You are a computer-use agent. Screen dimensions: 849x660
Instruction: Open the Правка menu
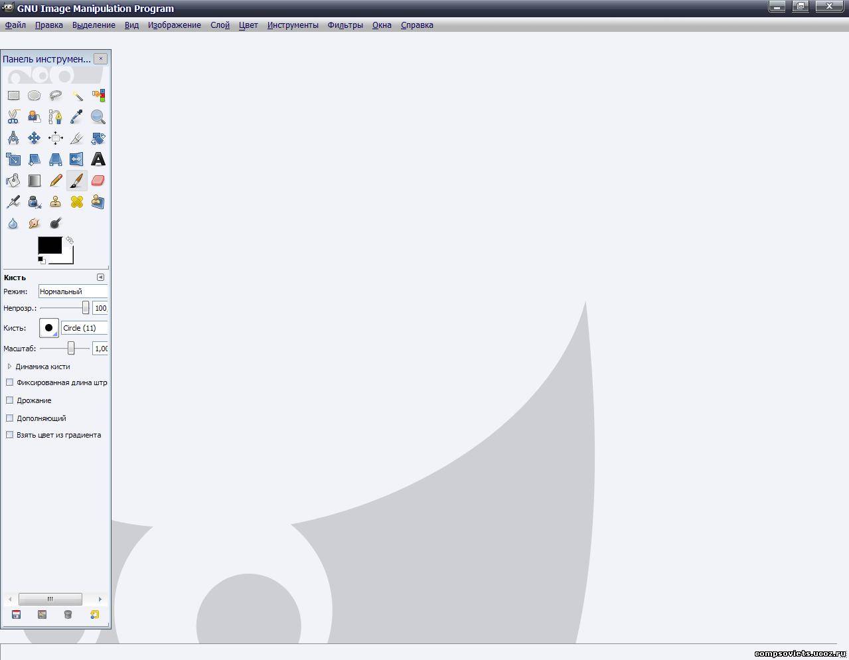pyautogui.click(x=49, y=25)
